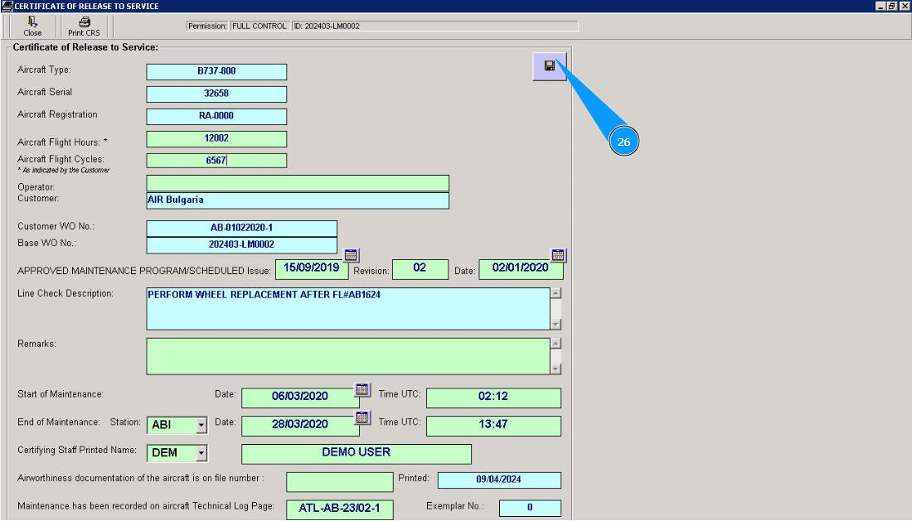Click the Save floppy disk icon
This screenshot has height=521, width=912.
tap(549, 66)
